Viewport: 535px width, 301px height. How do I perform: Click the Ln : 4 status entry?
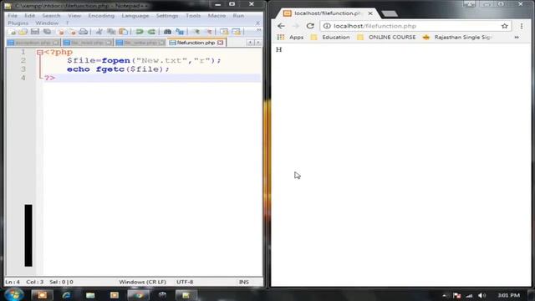coord(13,282)
